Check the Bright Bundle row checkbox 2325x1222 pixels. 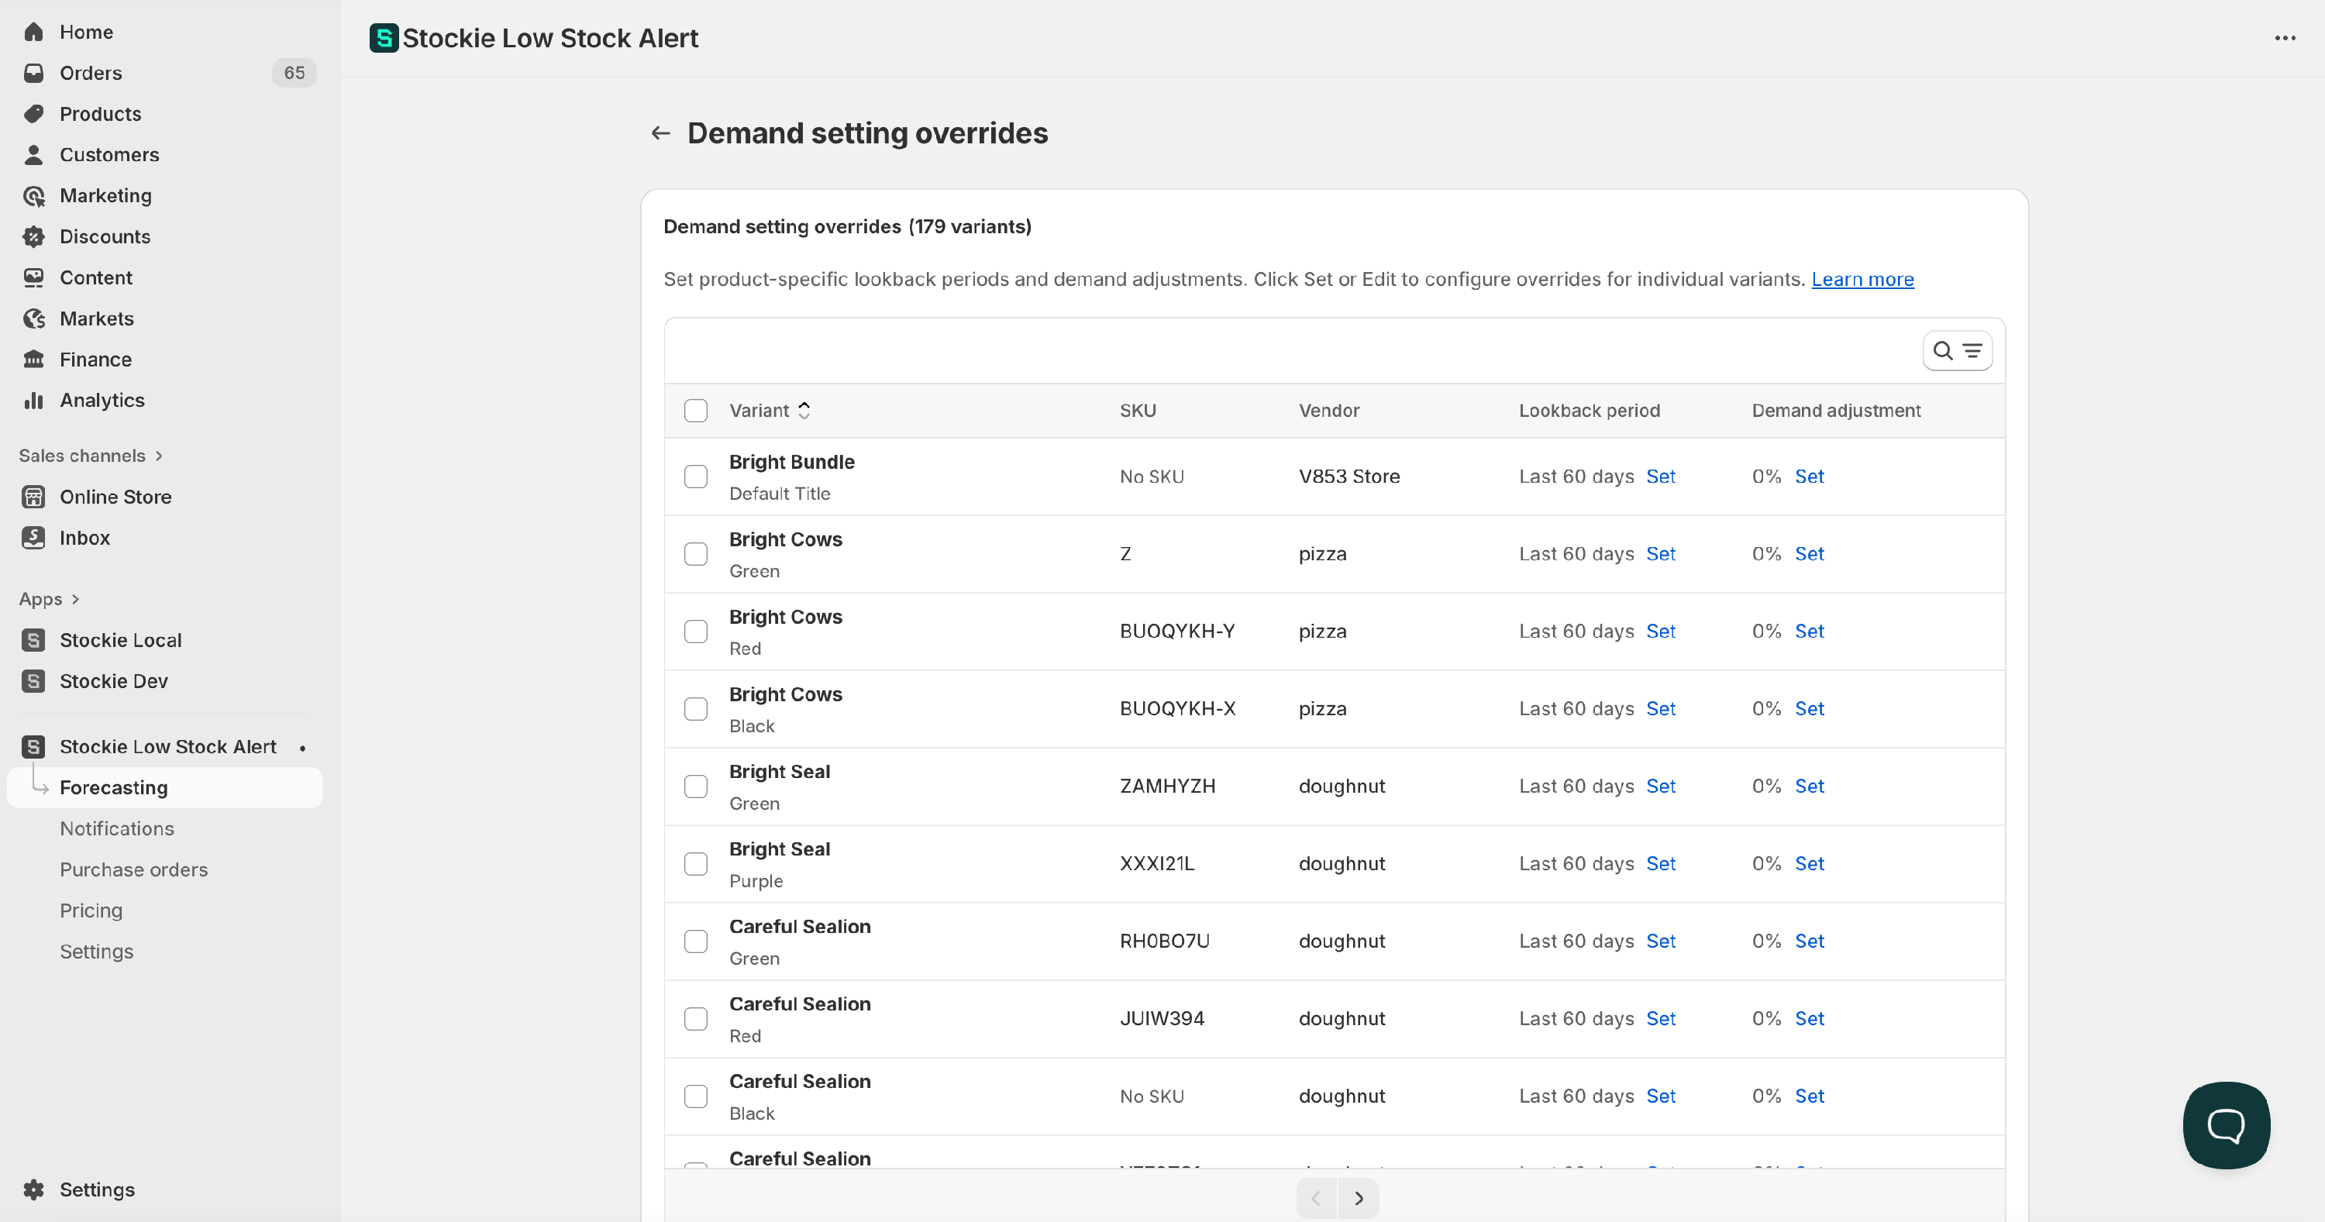[x=695, y=477]
